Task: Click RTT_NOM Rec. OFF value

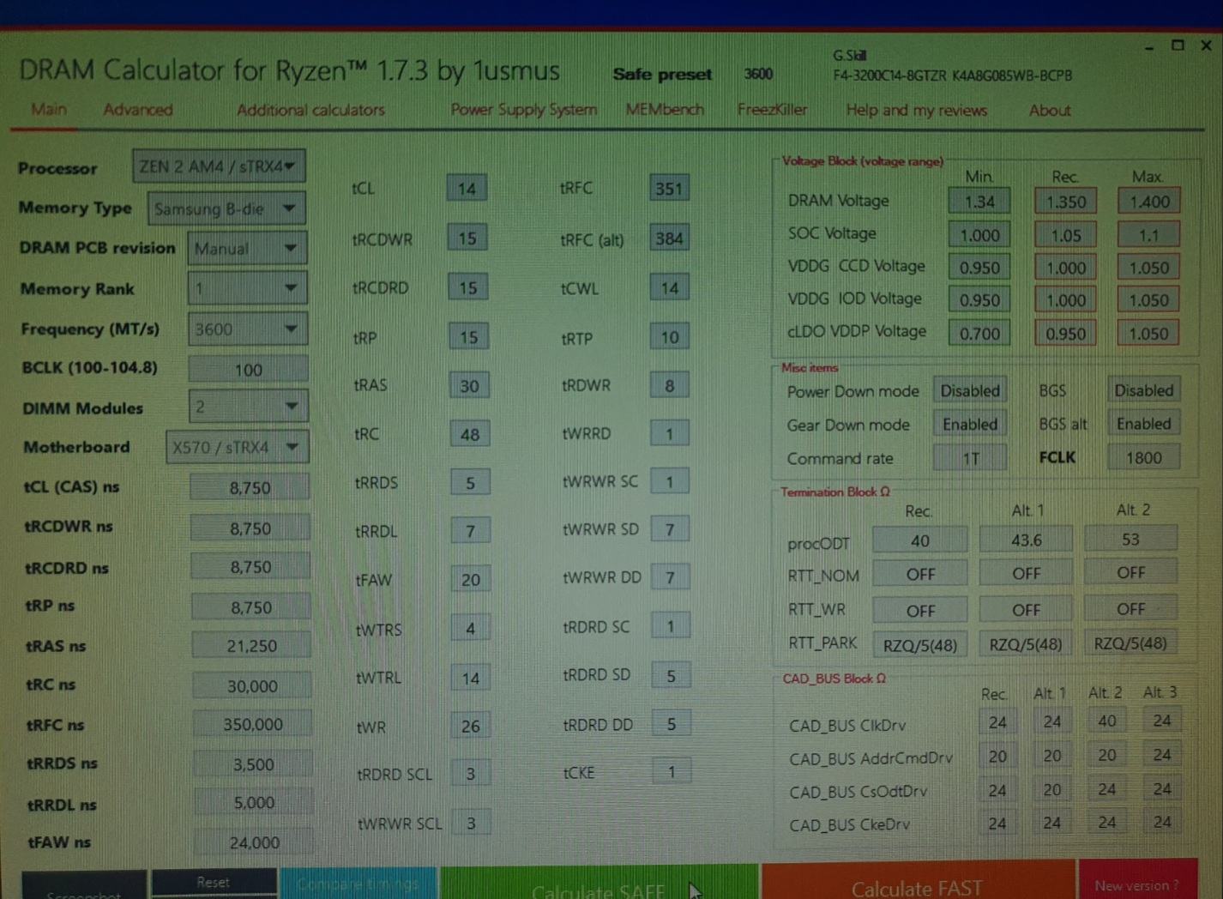Action: [x=920, y=574]
